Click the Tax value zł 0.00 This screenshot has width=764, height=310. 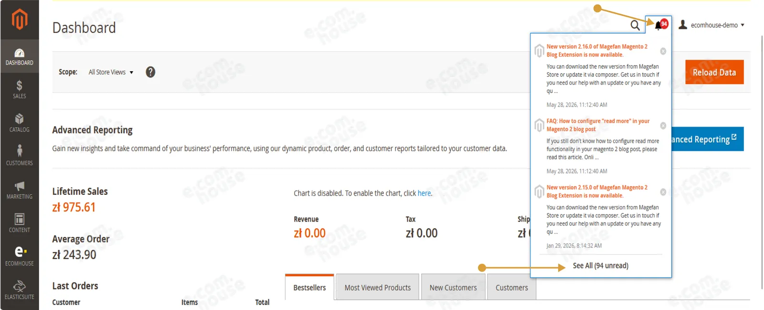tap(422, 233)
